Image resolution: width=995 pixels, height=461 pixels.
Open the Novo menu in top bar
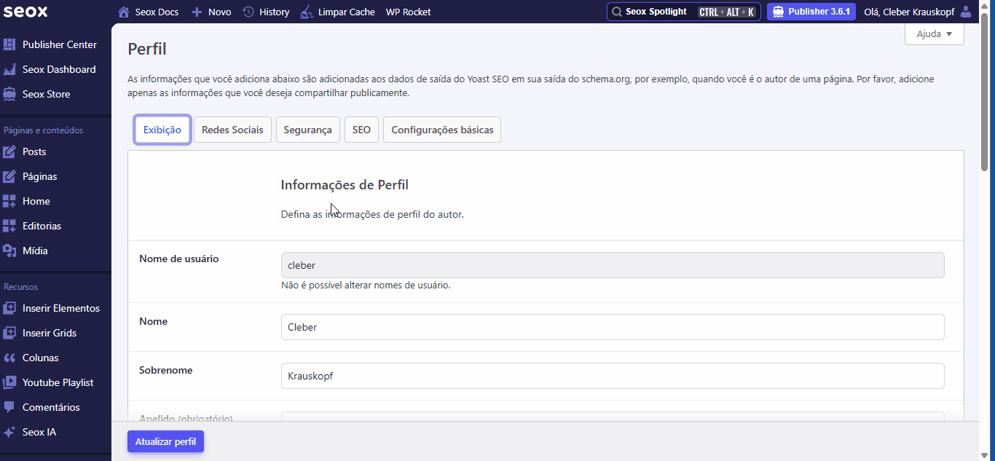click(211, 12)
